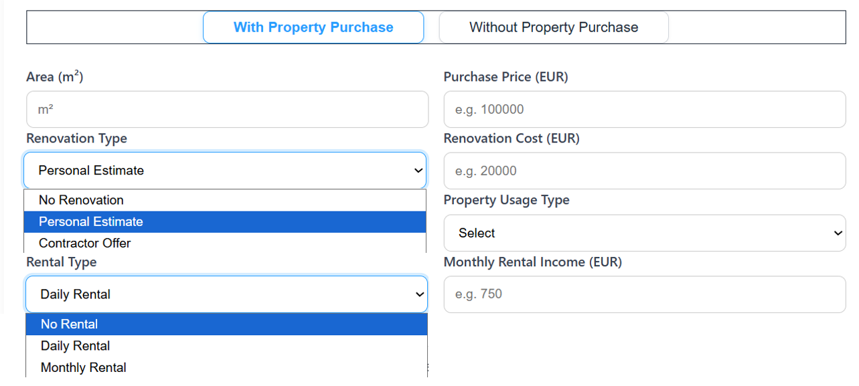Viewport: 859px width, 386px height.
Task: Click the Renovation Cost input field
Action: point(644,171)
